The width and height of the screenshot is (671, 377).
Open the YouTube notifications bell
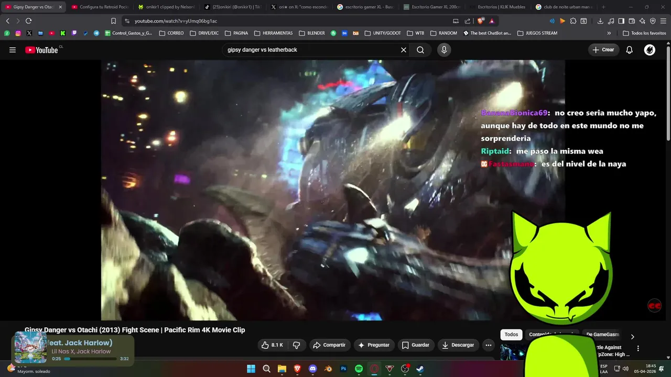(x=630, y=50)
